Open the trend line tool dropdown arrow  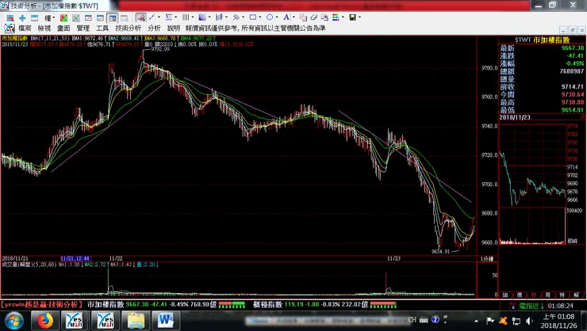[159, 17]
